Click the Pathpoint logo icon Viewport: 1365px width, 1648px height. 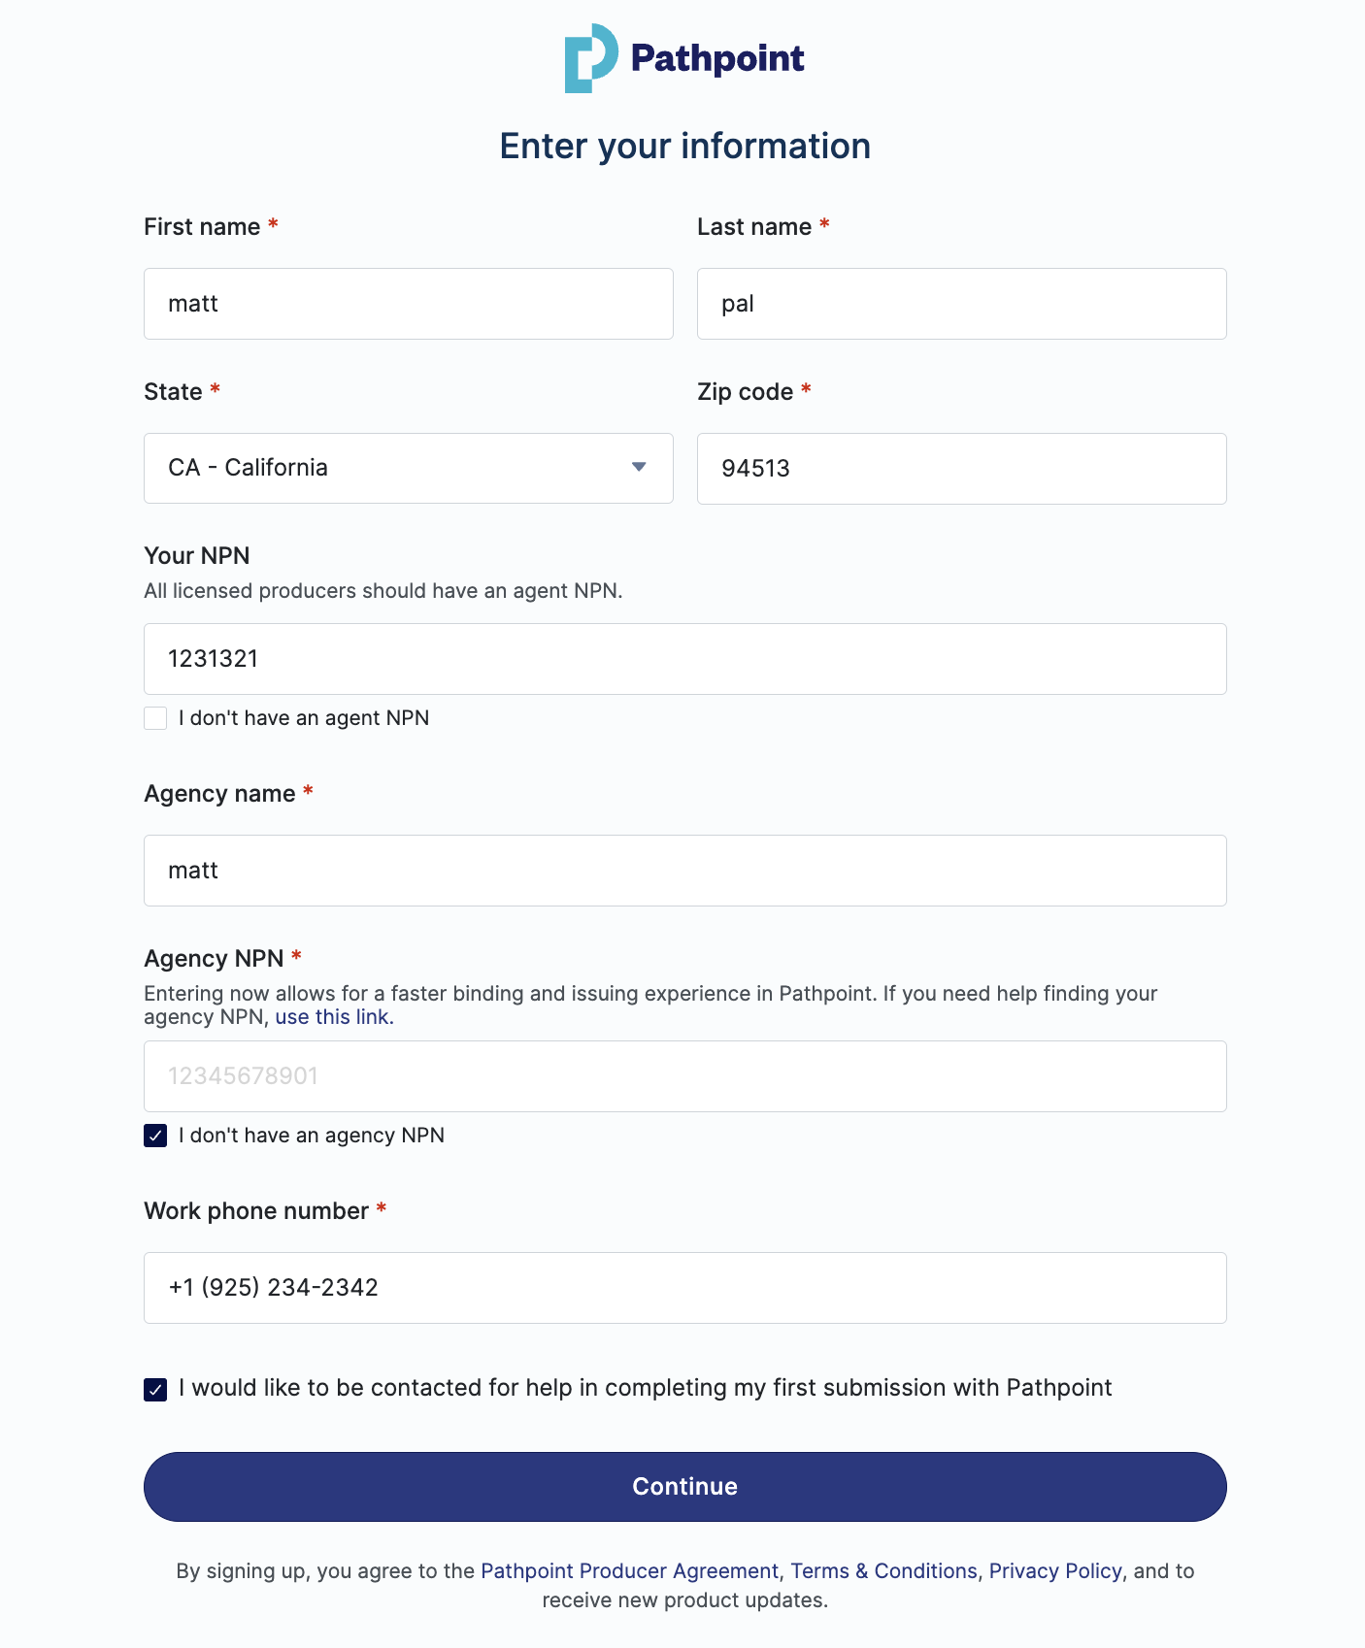coord(590,58)
